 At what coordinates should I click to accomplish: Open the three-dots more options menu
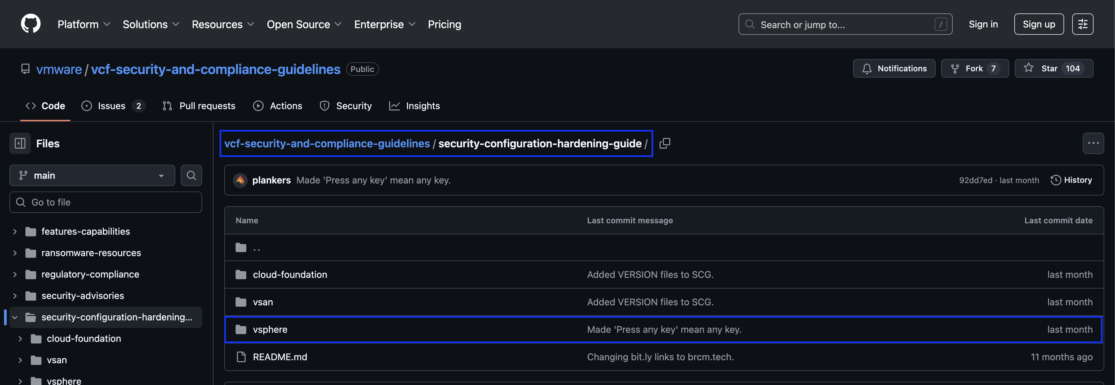pos(1093,143)
